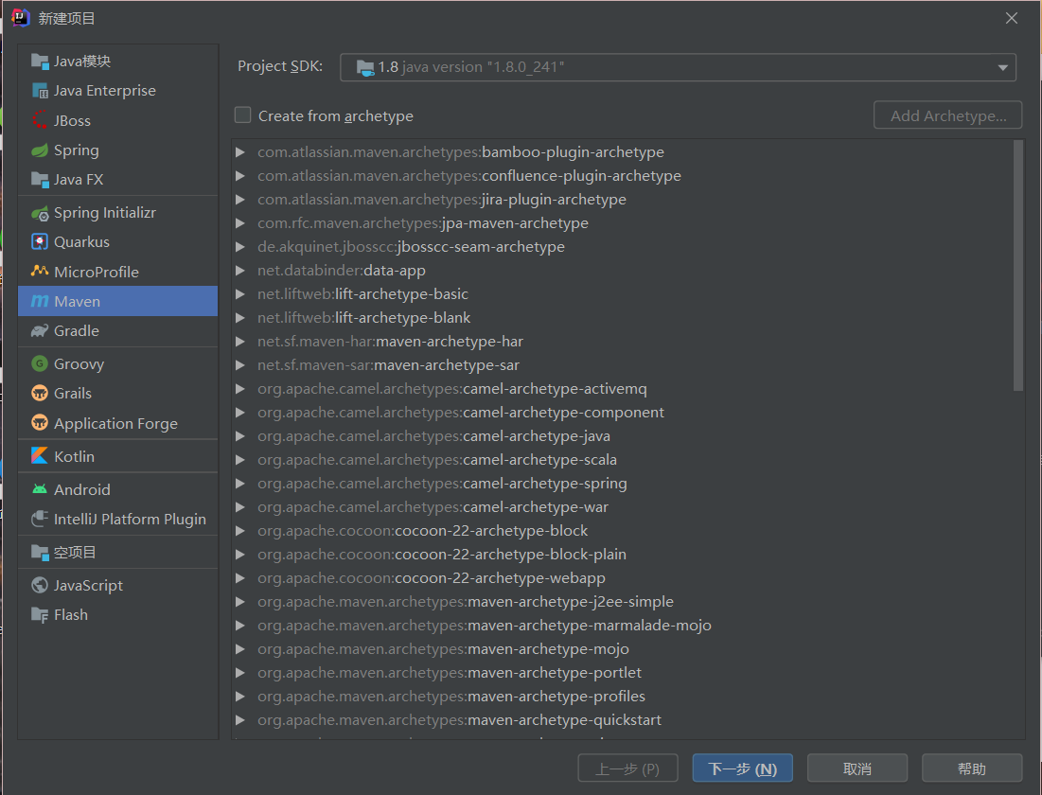Enable the Create from archetype checkbox
The height and width of the screenshot is (795, 1042).
click(243, 115)
